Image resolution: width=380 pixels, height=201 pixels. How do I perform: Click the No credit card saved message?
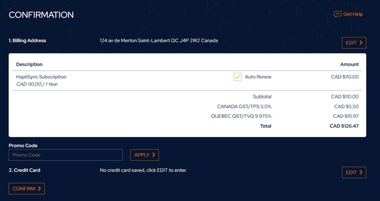point(143,170)
